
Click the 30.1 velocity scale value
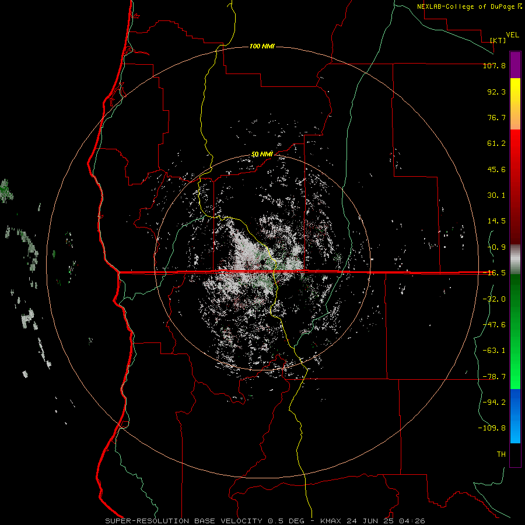[x=496, y=195]
